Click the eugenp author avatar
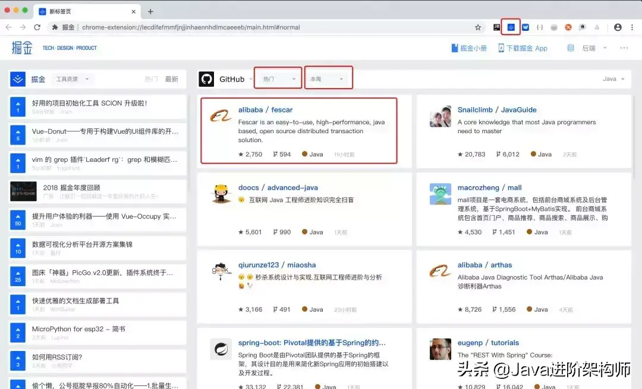642x389 pixels. 440,349
